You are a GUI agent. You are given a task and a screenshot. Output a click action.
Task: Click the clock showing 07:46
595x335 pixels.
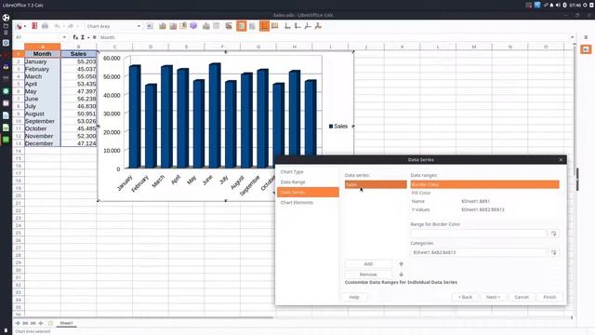[575, 5]
